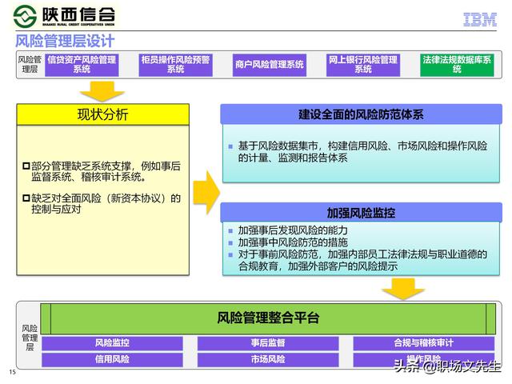Select the 市场风险 box

pyautogui.click(x=268, y=359)
